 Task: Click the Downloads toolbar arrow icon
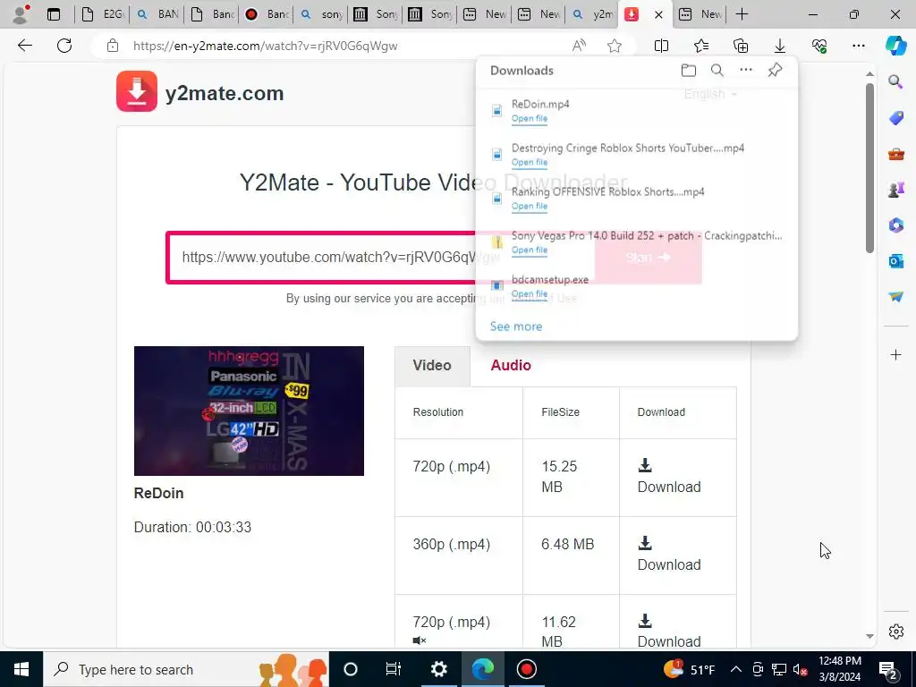(x=780, y=46)
